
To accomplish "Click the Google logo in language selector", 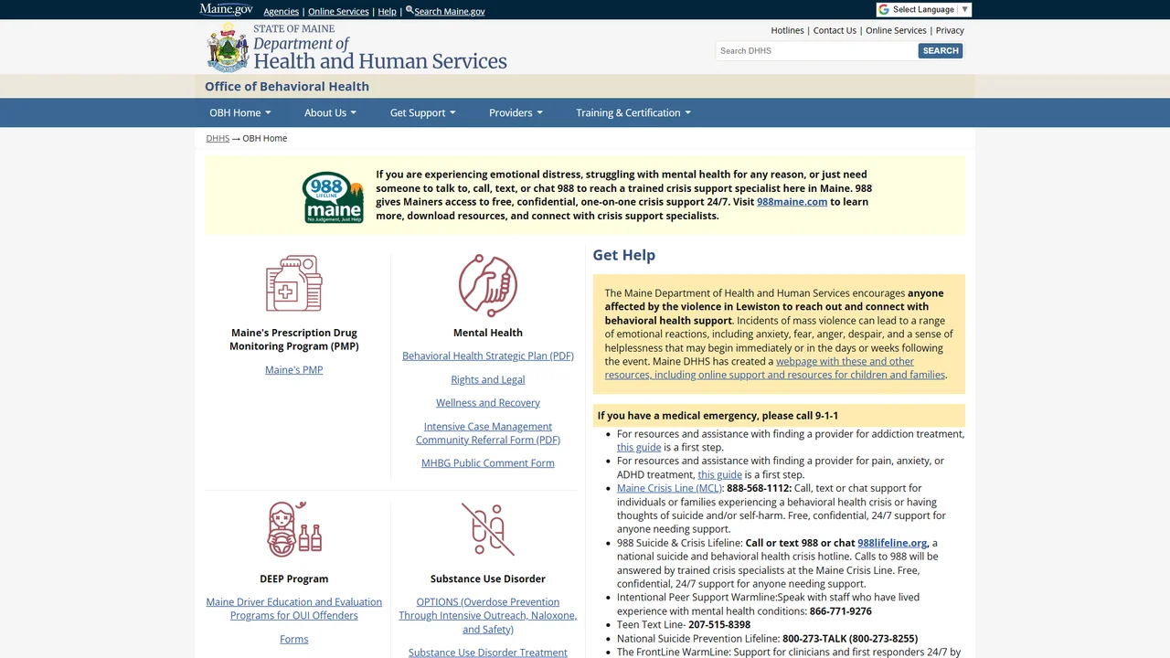I will click(x=883, y=10).
